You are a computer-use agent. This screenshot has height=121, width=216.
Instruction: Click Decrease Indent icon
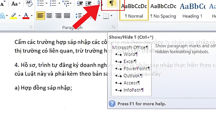point(80,3)
